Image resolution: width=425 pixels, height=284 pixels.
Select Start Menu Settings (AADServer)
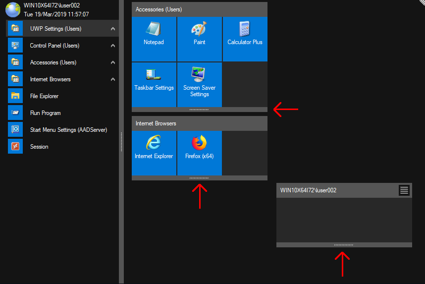coord(68,130)
